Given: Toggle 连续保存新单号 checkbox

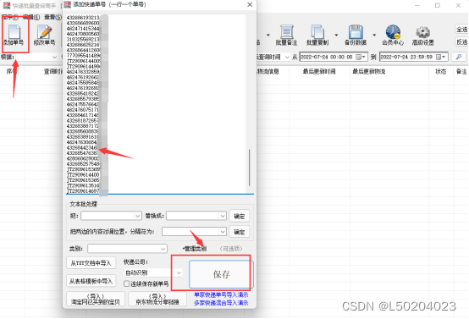Looking at the screenshot, I should [x=127, y=283].
